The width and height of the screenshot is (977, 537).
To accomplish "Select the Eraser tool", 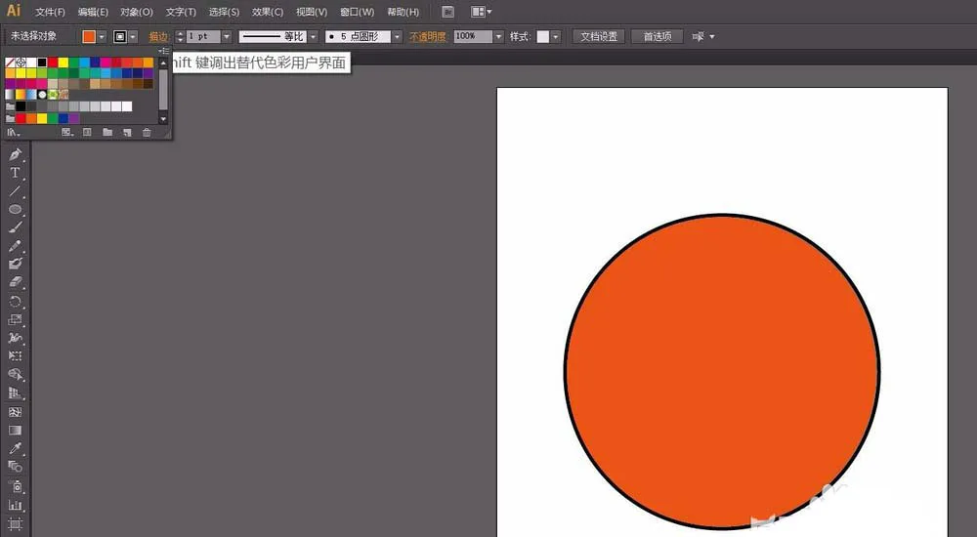I will [15, 282].
